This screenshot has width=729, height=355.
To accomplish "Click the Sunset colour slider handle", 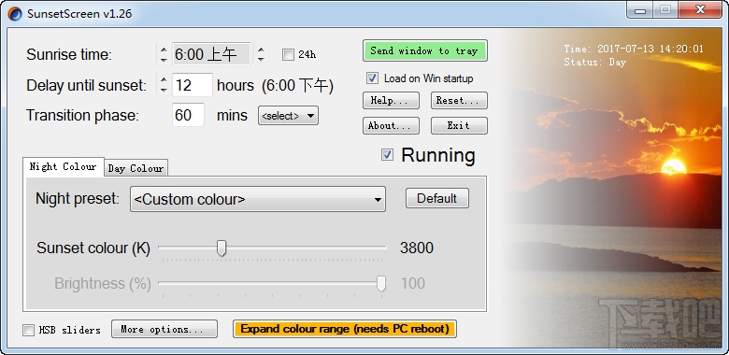I will coord(222,248).
